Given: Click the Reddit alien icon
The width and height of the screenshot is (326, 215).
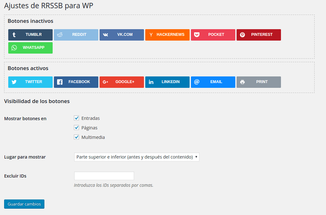Looking at the screenshot, I should coord(60,35).
